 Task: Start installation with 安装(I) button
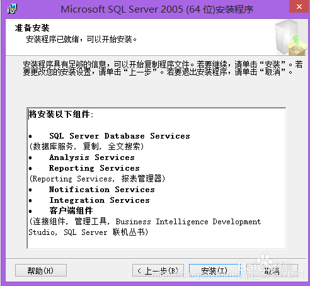coord(214,270)
